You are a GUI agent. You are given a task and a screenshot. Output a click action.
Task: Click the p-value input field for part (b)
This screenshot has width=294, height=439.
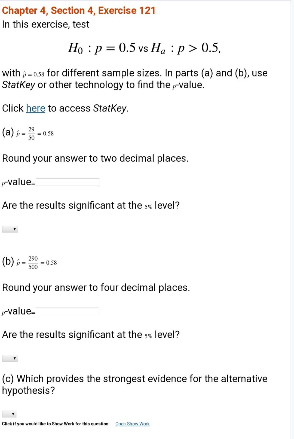tap(68, 311)
